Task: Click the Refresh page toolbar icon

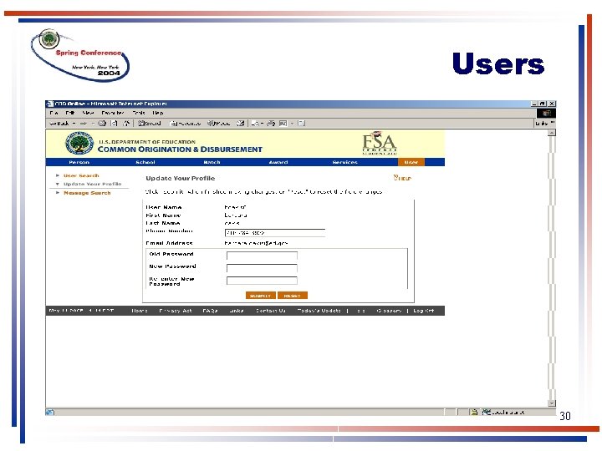Action: coord(114,124)
